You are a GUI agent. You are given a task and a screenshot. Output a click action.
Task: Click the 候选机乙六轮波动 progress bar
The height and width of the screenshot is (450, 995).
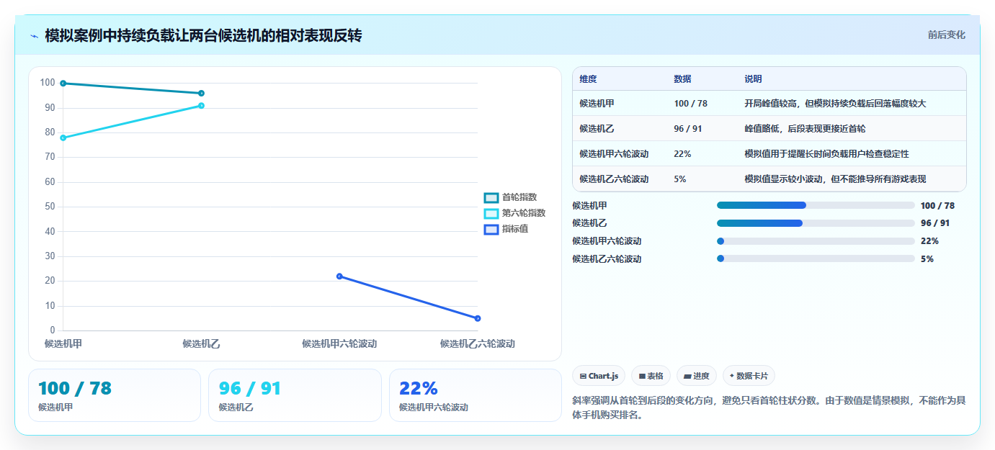coord(816,258)
